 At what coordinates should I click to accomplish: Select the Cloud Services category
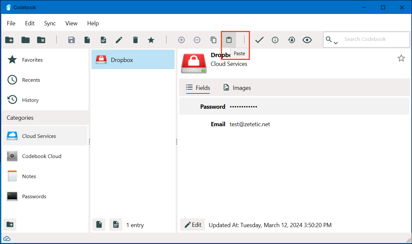[45, 136]
